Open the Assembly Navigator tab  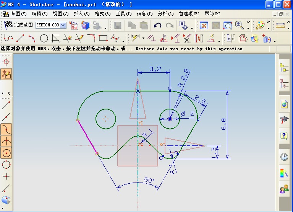coord(284,68)
